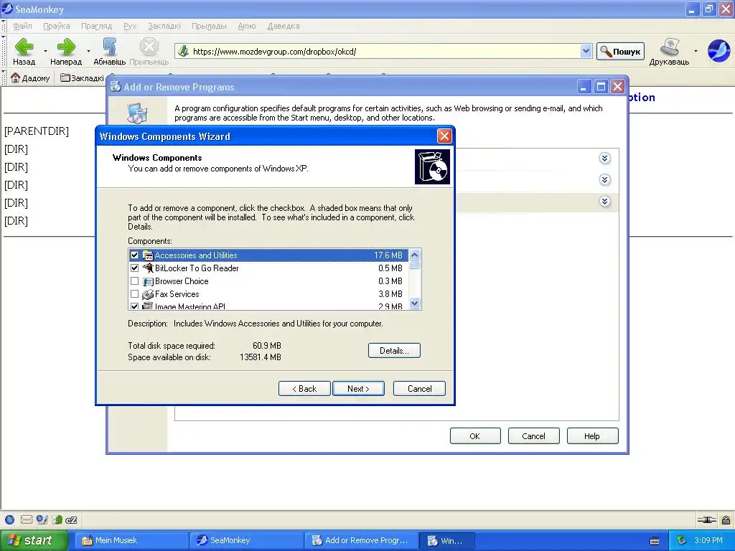
Task: Click the online/offline plug icon
Action: tap(706, 519)
